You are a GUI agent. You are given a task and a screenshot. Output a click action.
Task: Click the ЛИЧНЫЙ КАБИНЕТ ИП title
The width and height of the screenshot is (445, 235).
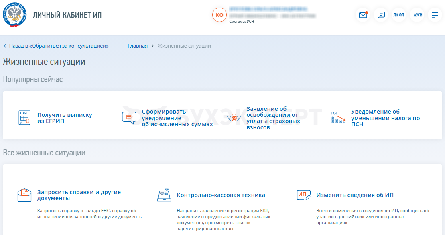(x=67, y=15)
